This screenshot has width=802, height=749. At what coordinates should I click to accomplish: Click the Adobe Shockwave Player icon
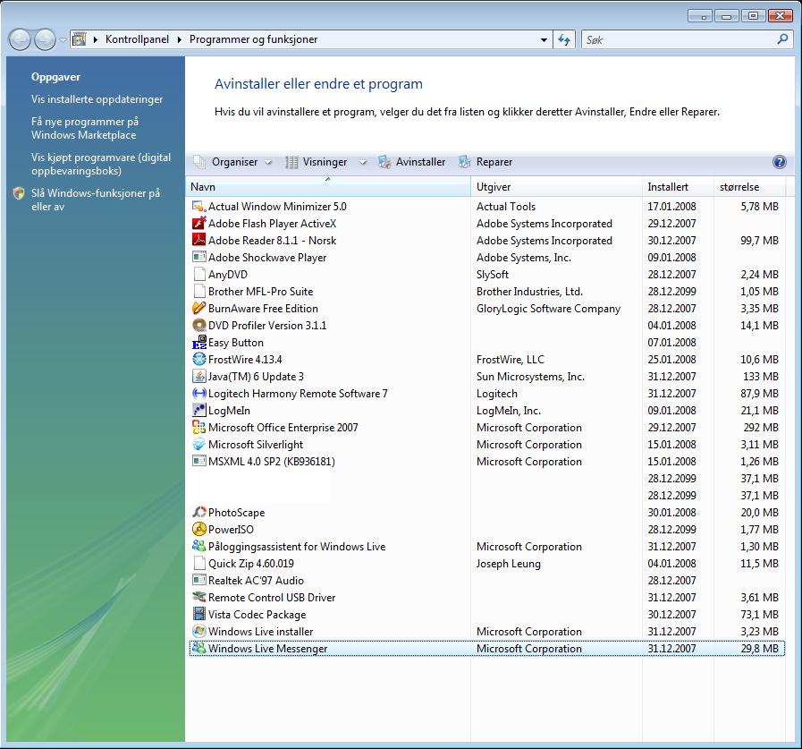pos(198,257)
